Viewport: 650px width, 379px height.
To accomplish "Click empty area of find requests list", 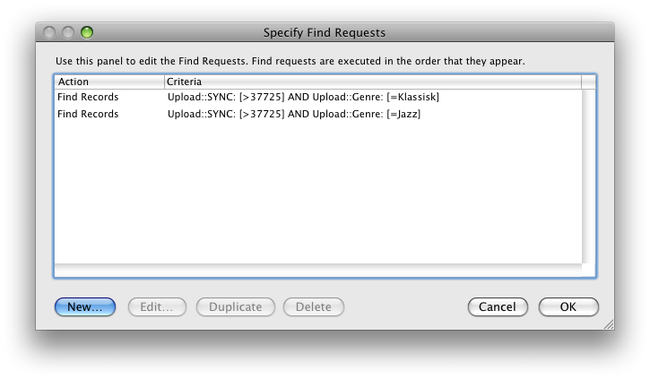I will 318,193.
